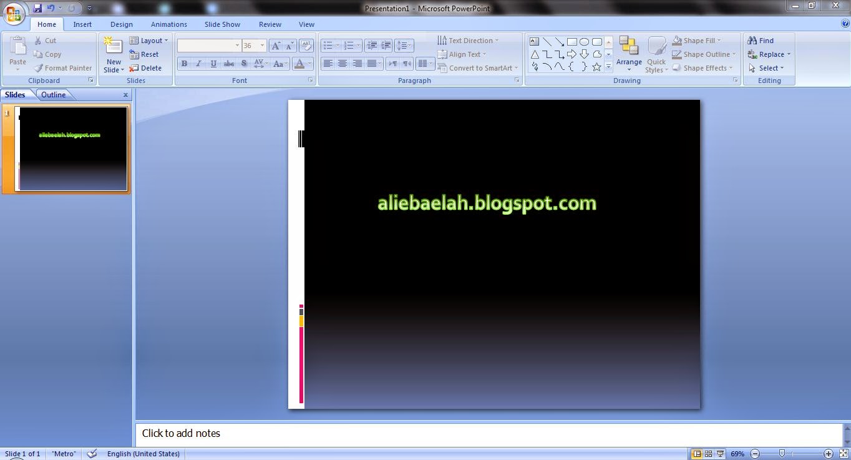The image size is (851, 460).
Task: Switch to the Outline tab
Action: [54, 94]
